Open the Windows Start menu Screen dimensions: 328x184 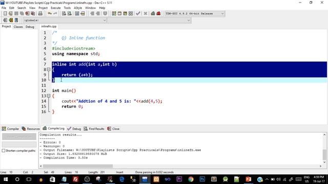tap(6, 179)
